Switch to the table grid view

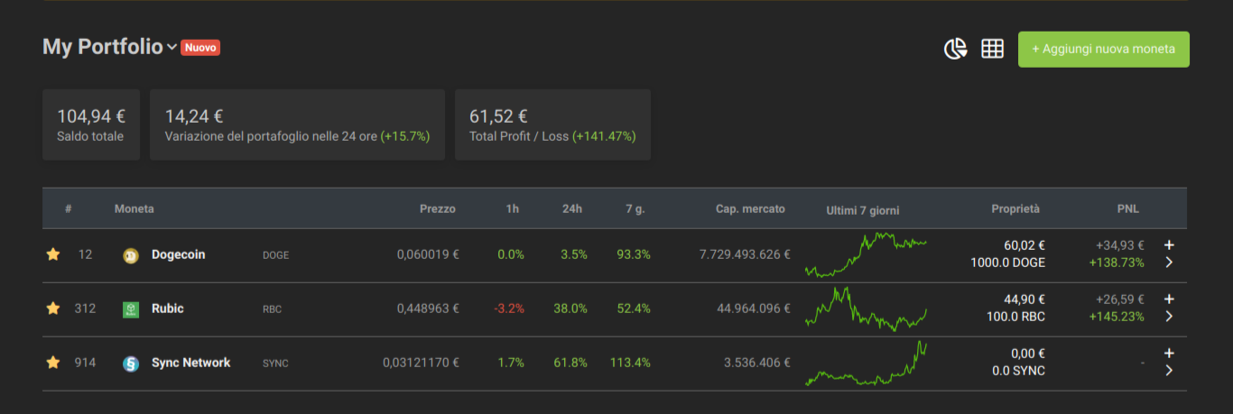(993, 49)
